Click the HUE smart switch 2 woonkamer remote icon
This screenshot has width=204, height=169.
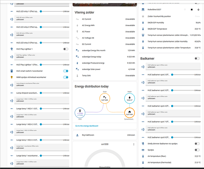12,71
